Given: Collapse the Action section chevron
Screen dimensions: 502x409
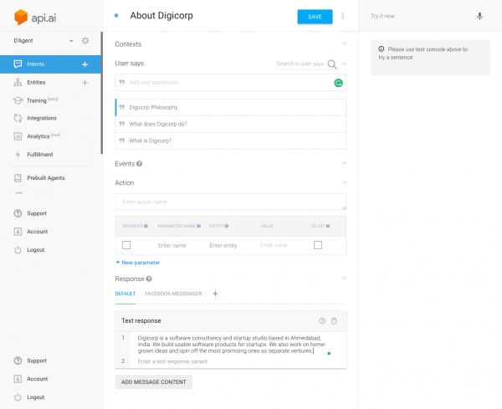Looking at the screenshot, I should point(344,182).
